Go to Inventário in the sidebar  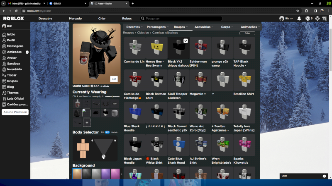[15, 69]
